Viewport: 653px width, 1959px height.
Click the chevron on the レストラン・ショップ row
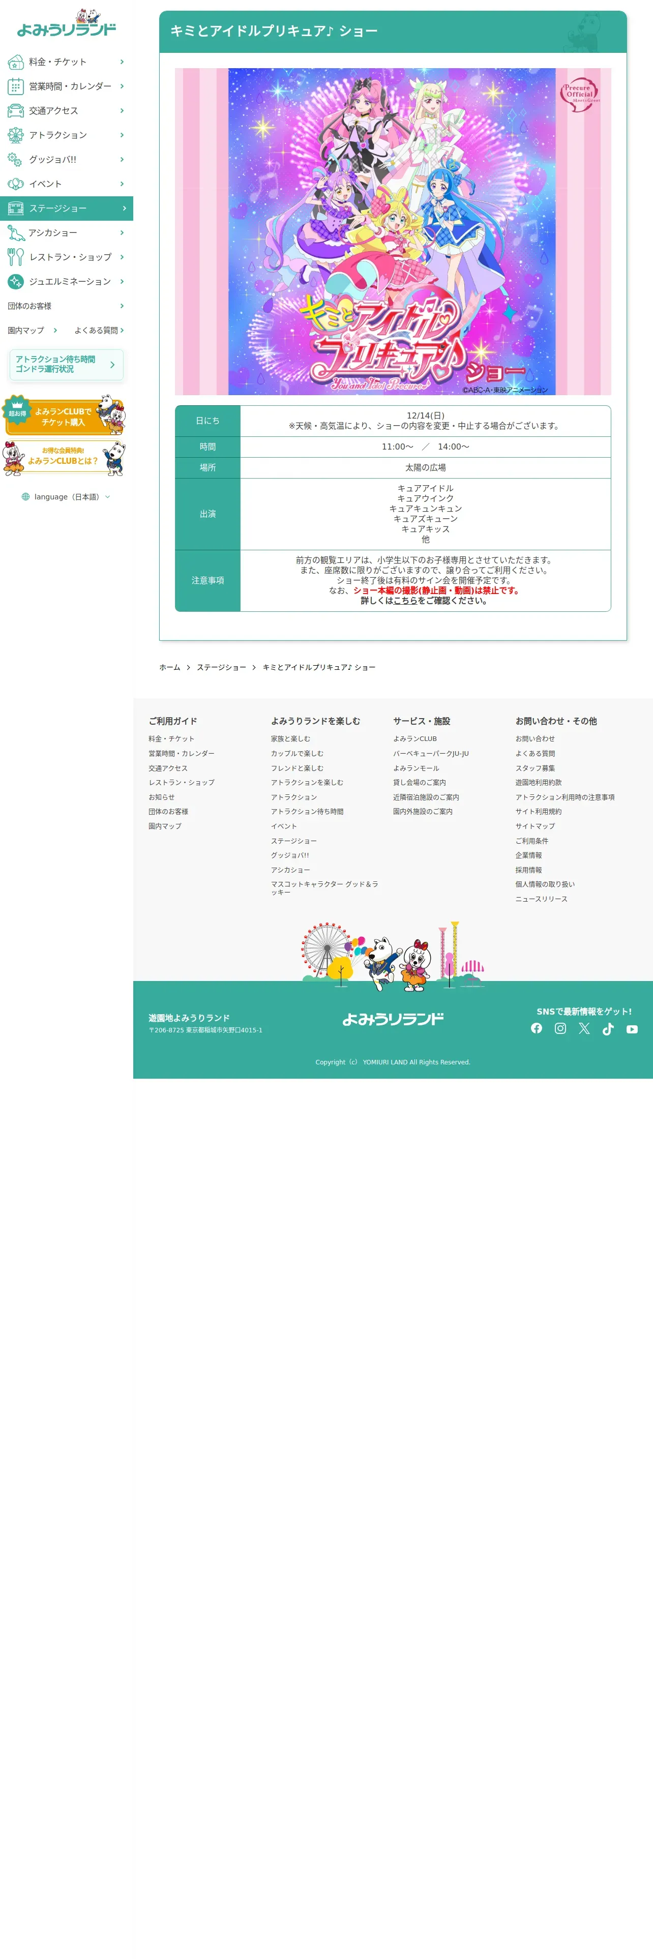pyautogui.click(x=122, y=257)
